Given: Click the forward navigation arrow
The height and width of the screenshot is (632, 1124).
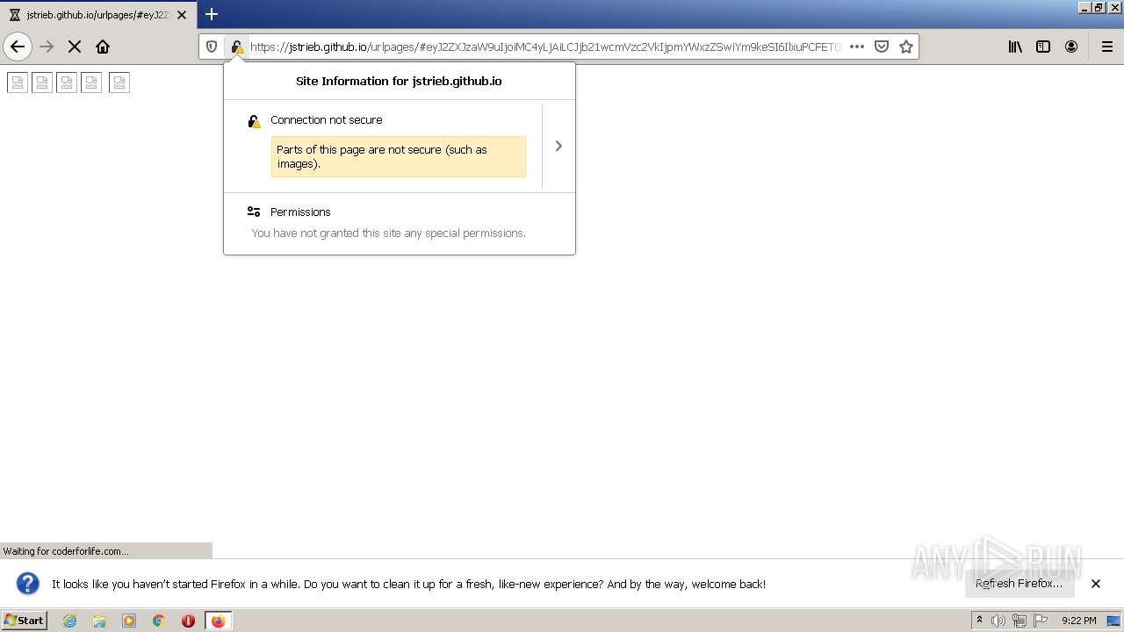Looking at the screenshot, I should tap(47, 47).
